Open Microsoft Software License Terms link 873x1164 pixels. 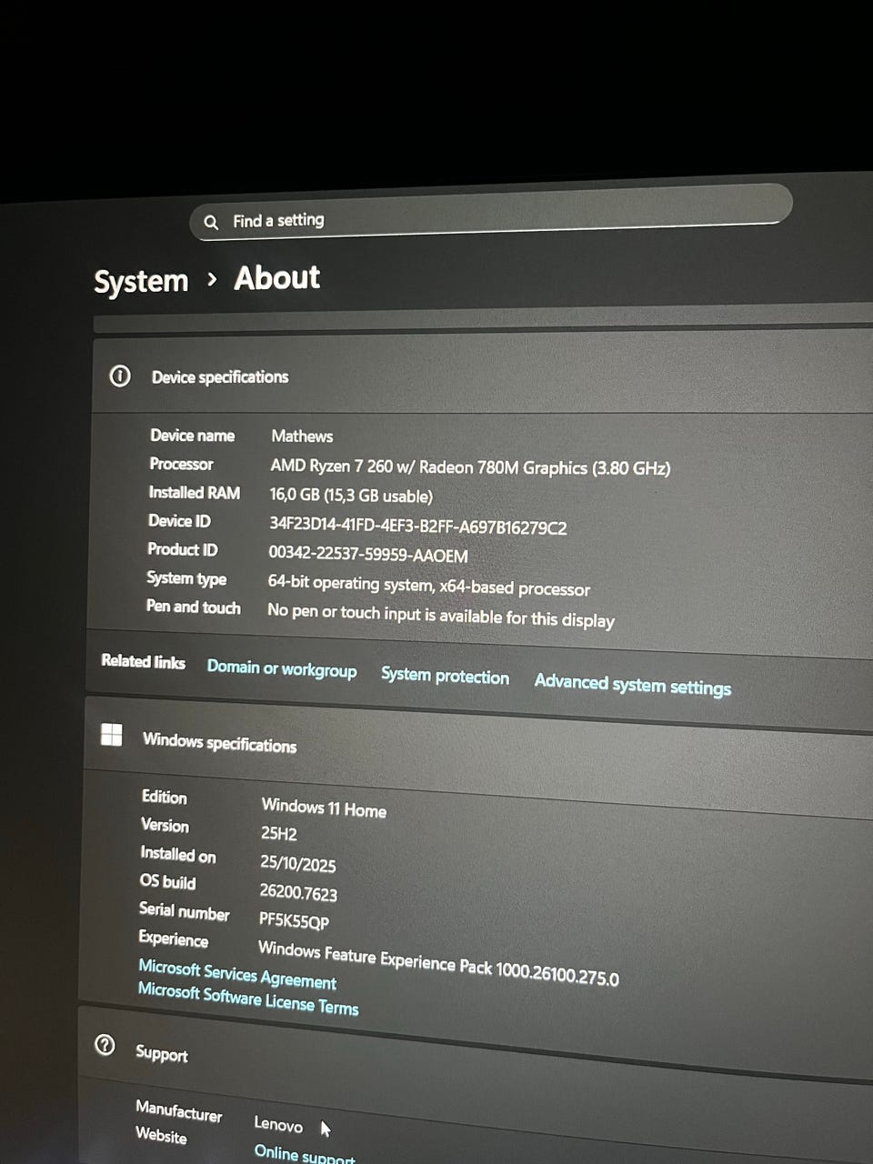[x=248, y=998]
